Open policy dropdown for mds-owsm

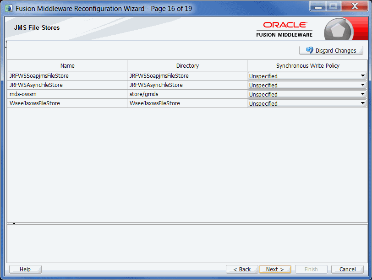pos(307,94)
